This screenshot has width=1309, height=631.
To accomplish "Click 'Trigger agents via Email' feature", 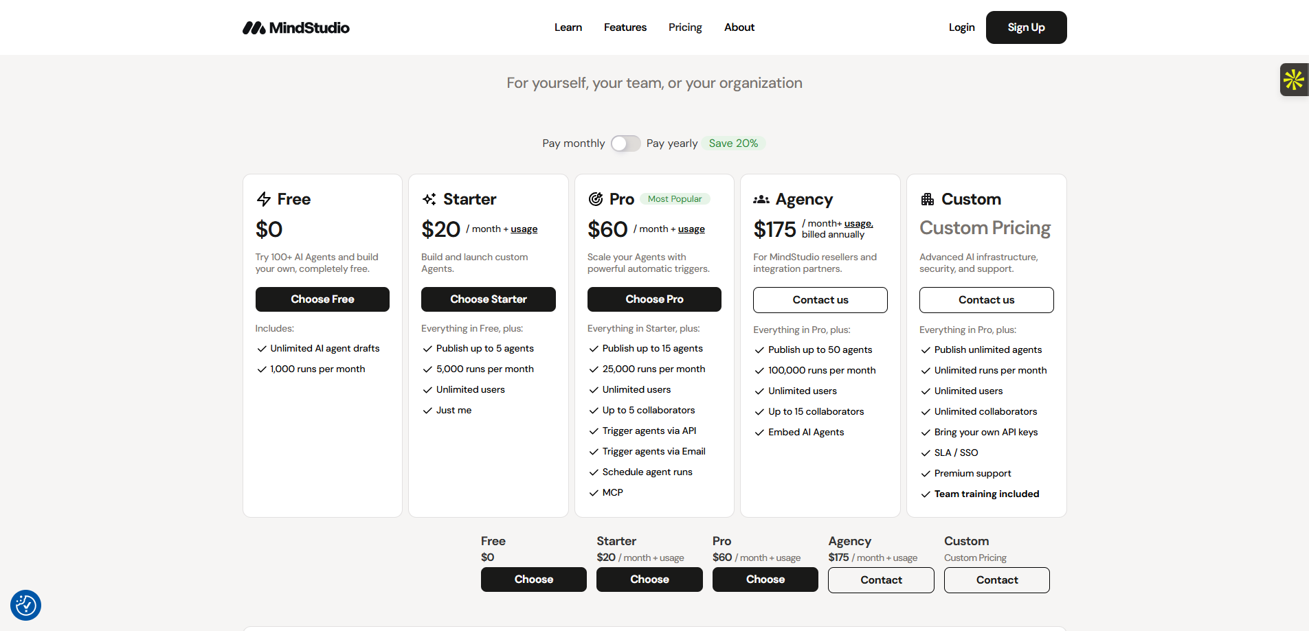I will click(654, 452).
